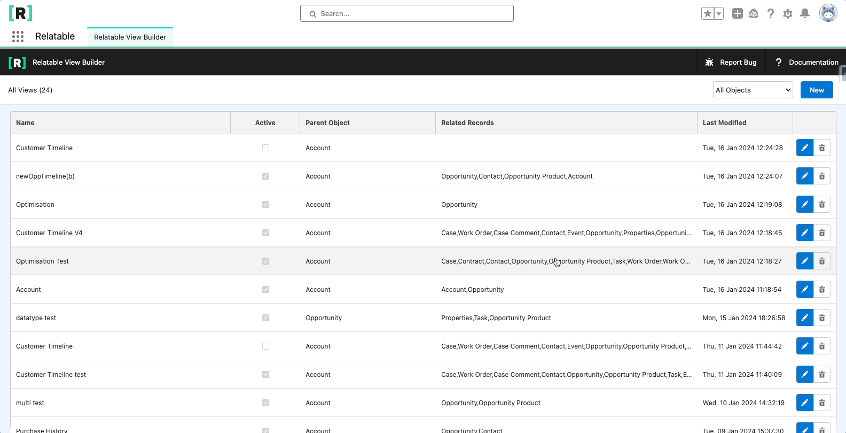Viewport: 846px width, 433px height.
Task: Delete the Customer Timeline V4 view
Action: coord(822,233)
